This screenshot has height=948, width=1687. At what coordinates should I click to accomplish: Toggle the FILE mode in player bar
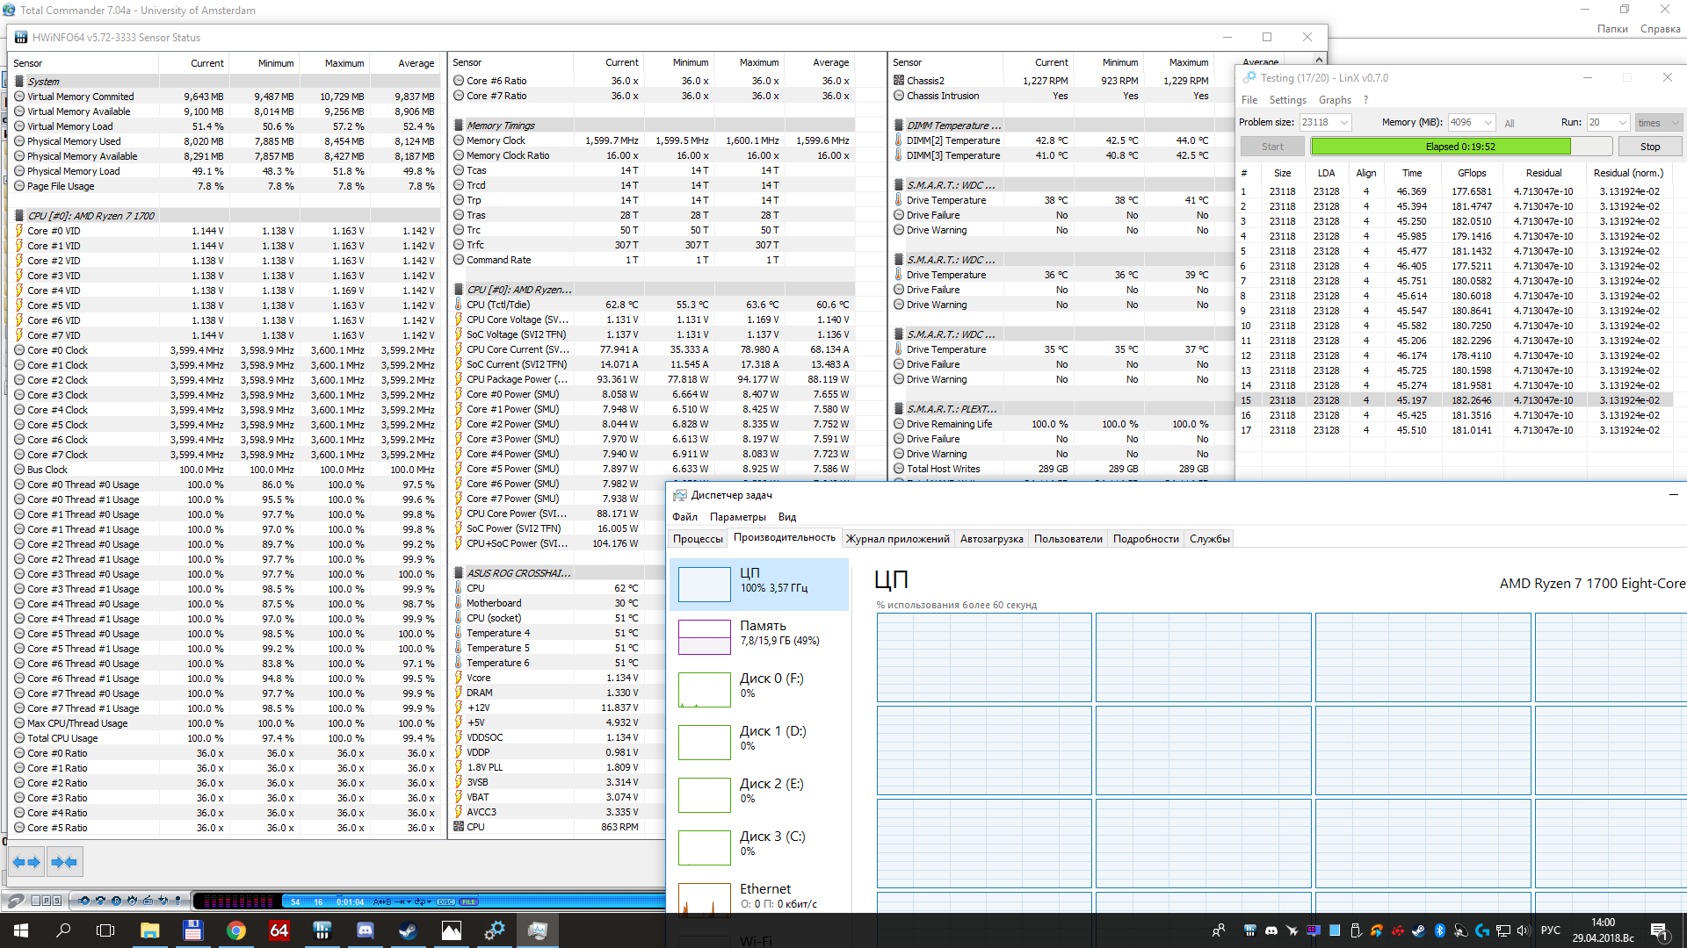(x=469, y=901)
